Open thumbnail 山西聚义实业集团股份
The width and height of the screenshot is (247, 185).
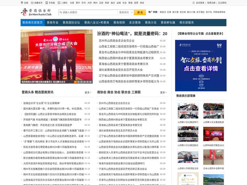188,134
